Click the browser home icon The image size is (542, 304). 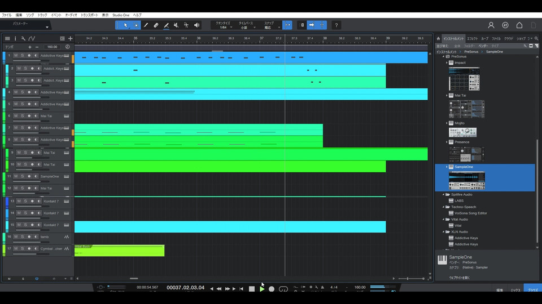click(438, 39)
